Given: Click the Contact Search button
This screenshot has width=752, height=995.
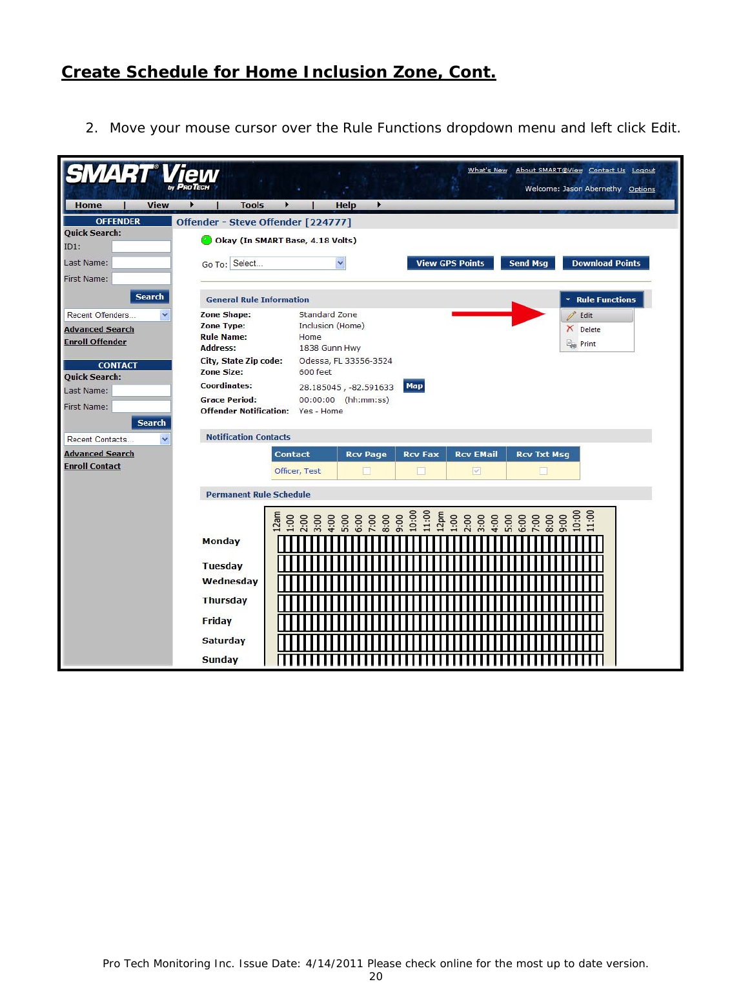Looking at the screenshot, I should click(x=151, y=423).
